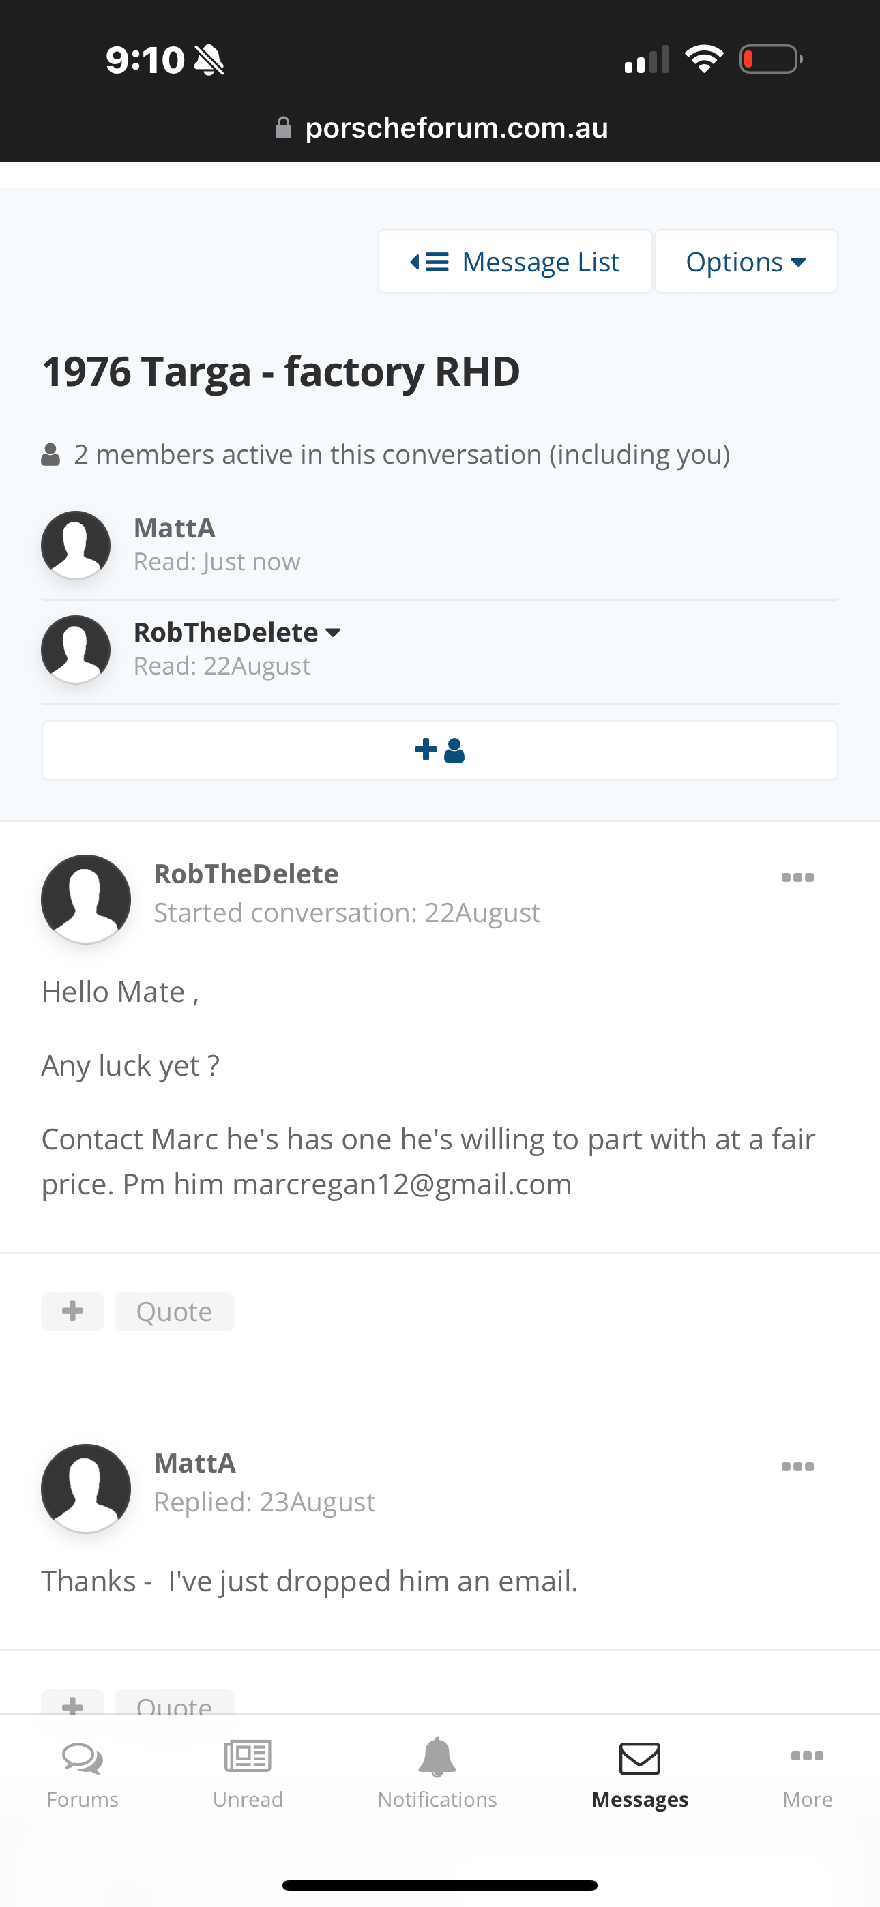
Task: Open three-dot menu on MattA's reply
Action: pyautogui.click(x=797, y=1466)
